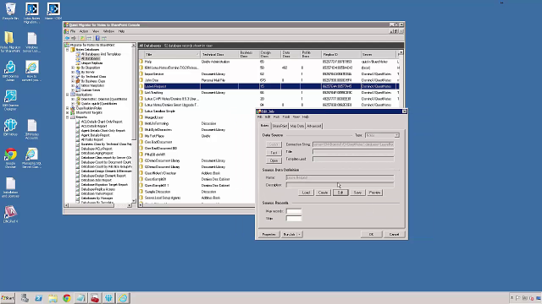Expand the By Disposition tree node
This screenshot has height=304, width=542.
(x=73, y=68)
